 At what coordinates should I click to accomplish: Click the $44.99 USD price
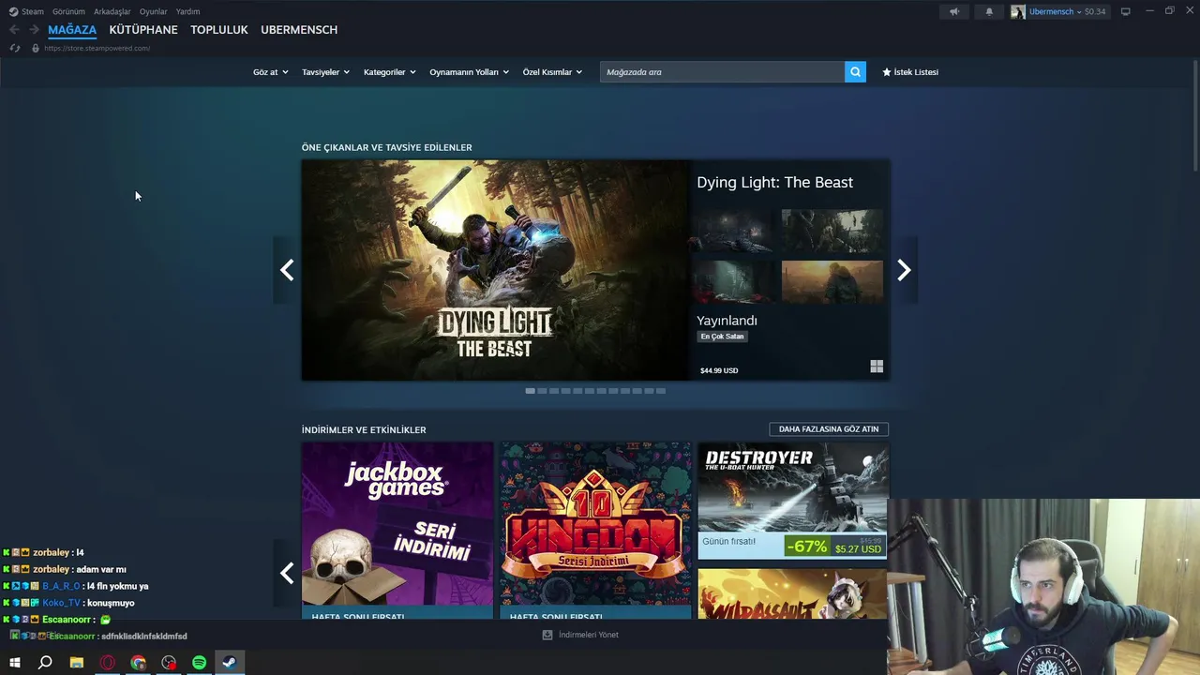click(719, 370)
